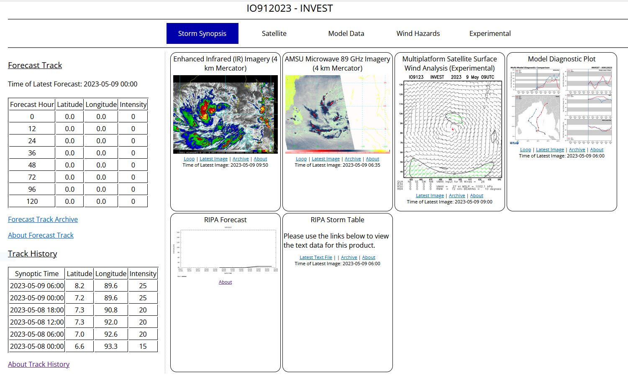The height and width of the screenshot is (378, 628).
Task: Click About link under RIPA Forecast
Action: point(225,282)
